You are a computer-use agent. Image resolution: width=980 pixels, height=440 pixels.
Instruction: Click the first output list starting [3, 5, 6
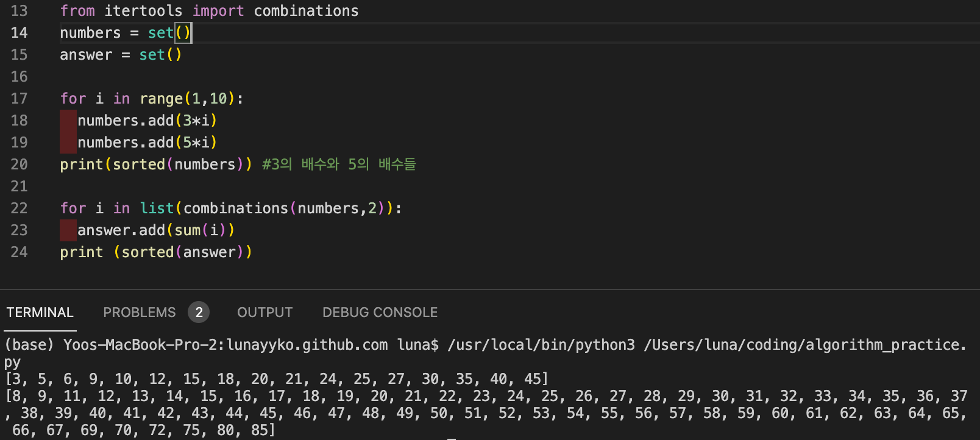pos(277,379)
